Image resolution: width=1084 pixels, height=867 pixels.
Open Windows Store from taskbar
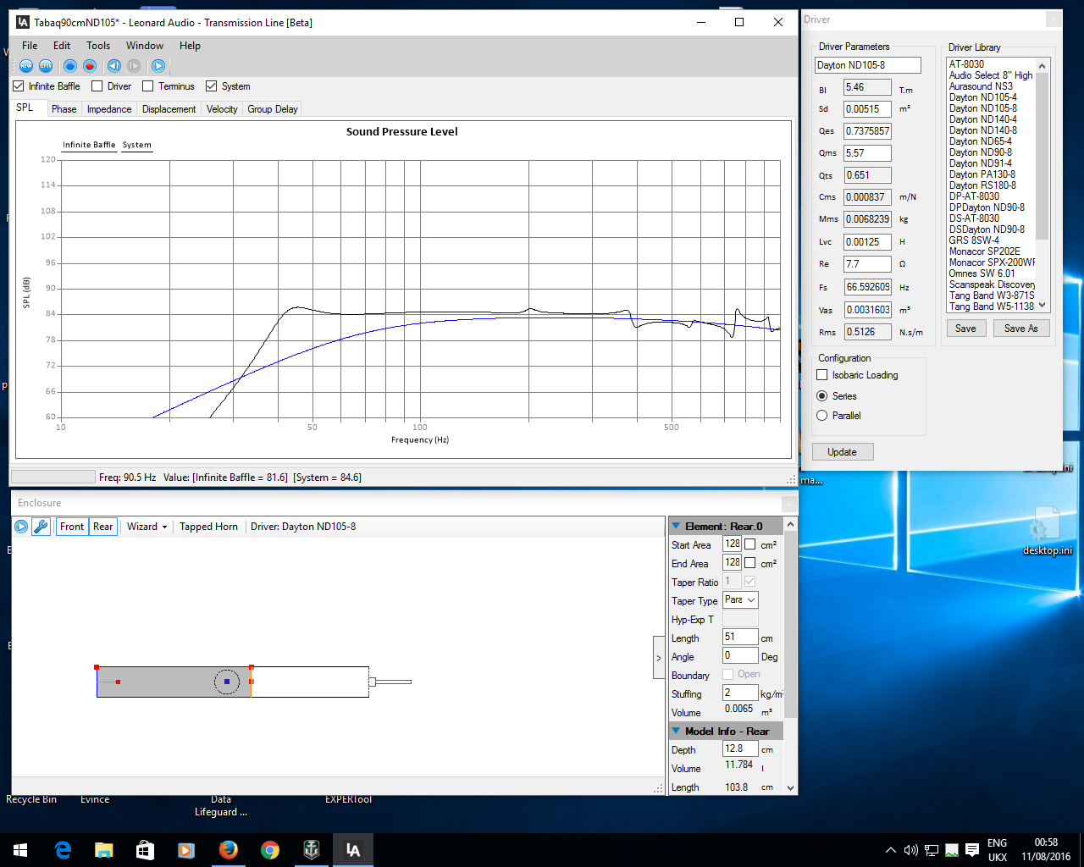pyautogui.click(x=146, y=850)
